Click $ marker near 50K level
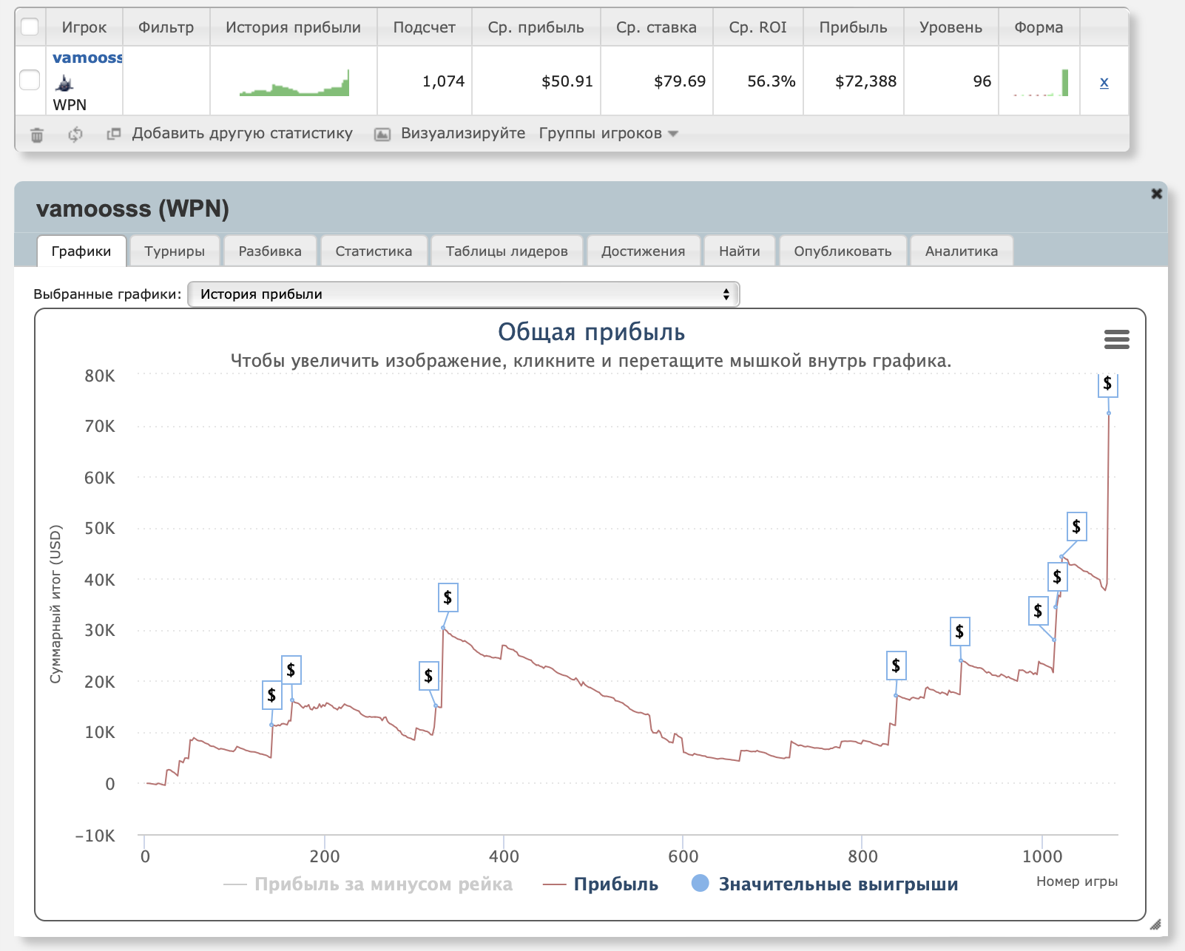 pyautogui.click(x=1076, y=527)
